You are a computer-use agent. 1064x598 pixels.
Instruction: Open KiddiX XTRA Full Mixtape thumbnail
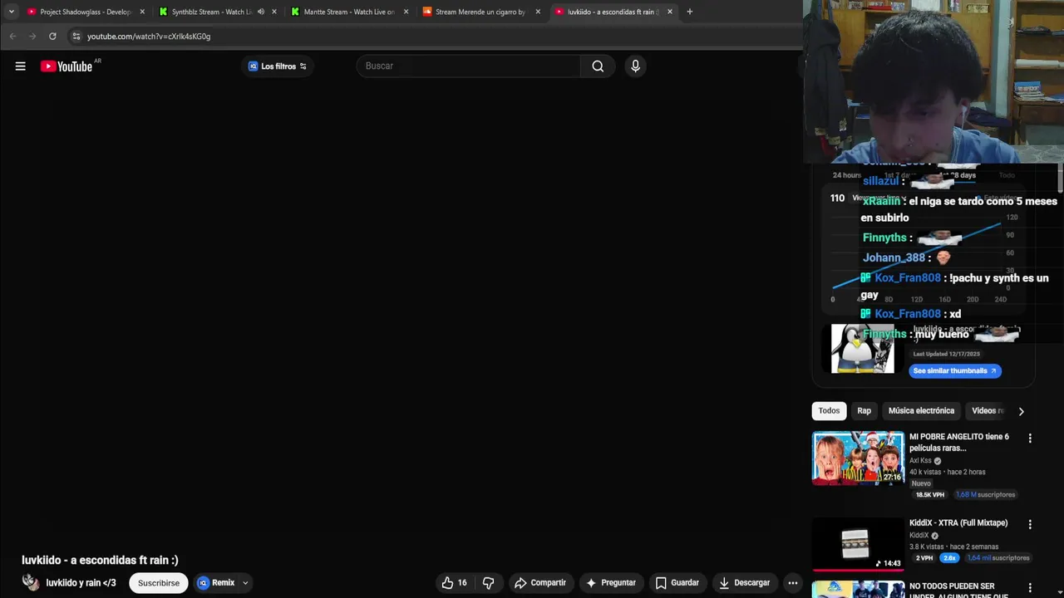click(x=858, y=545)
